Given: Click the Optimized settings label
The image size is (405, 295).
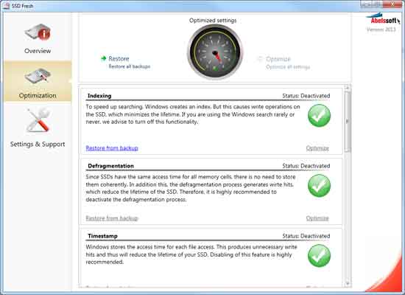Looking at the screenshot, I should [213, 20].
